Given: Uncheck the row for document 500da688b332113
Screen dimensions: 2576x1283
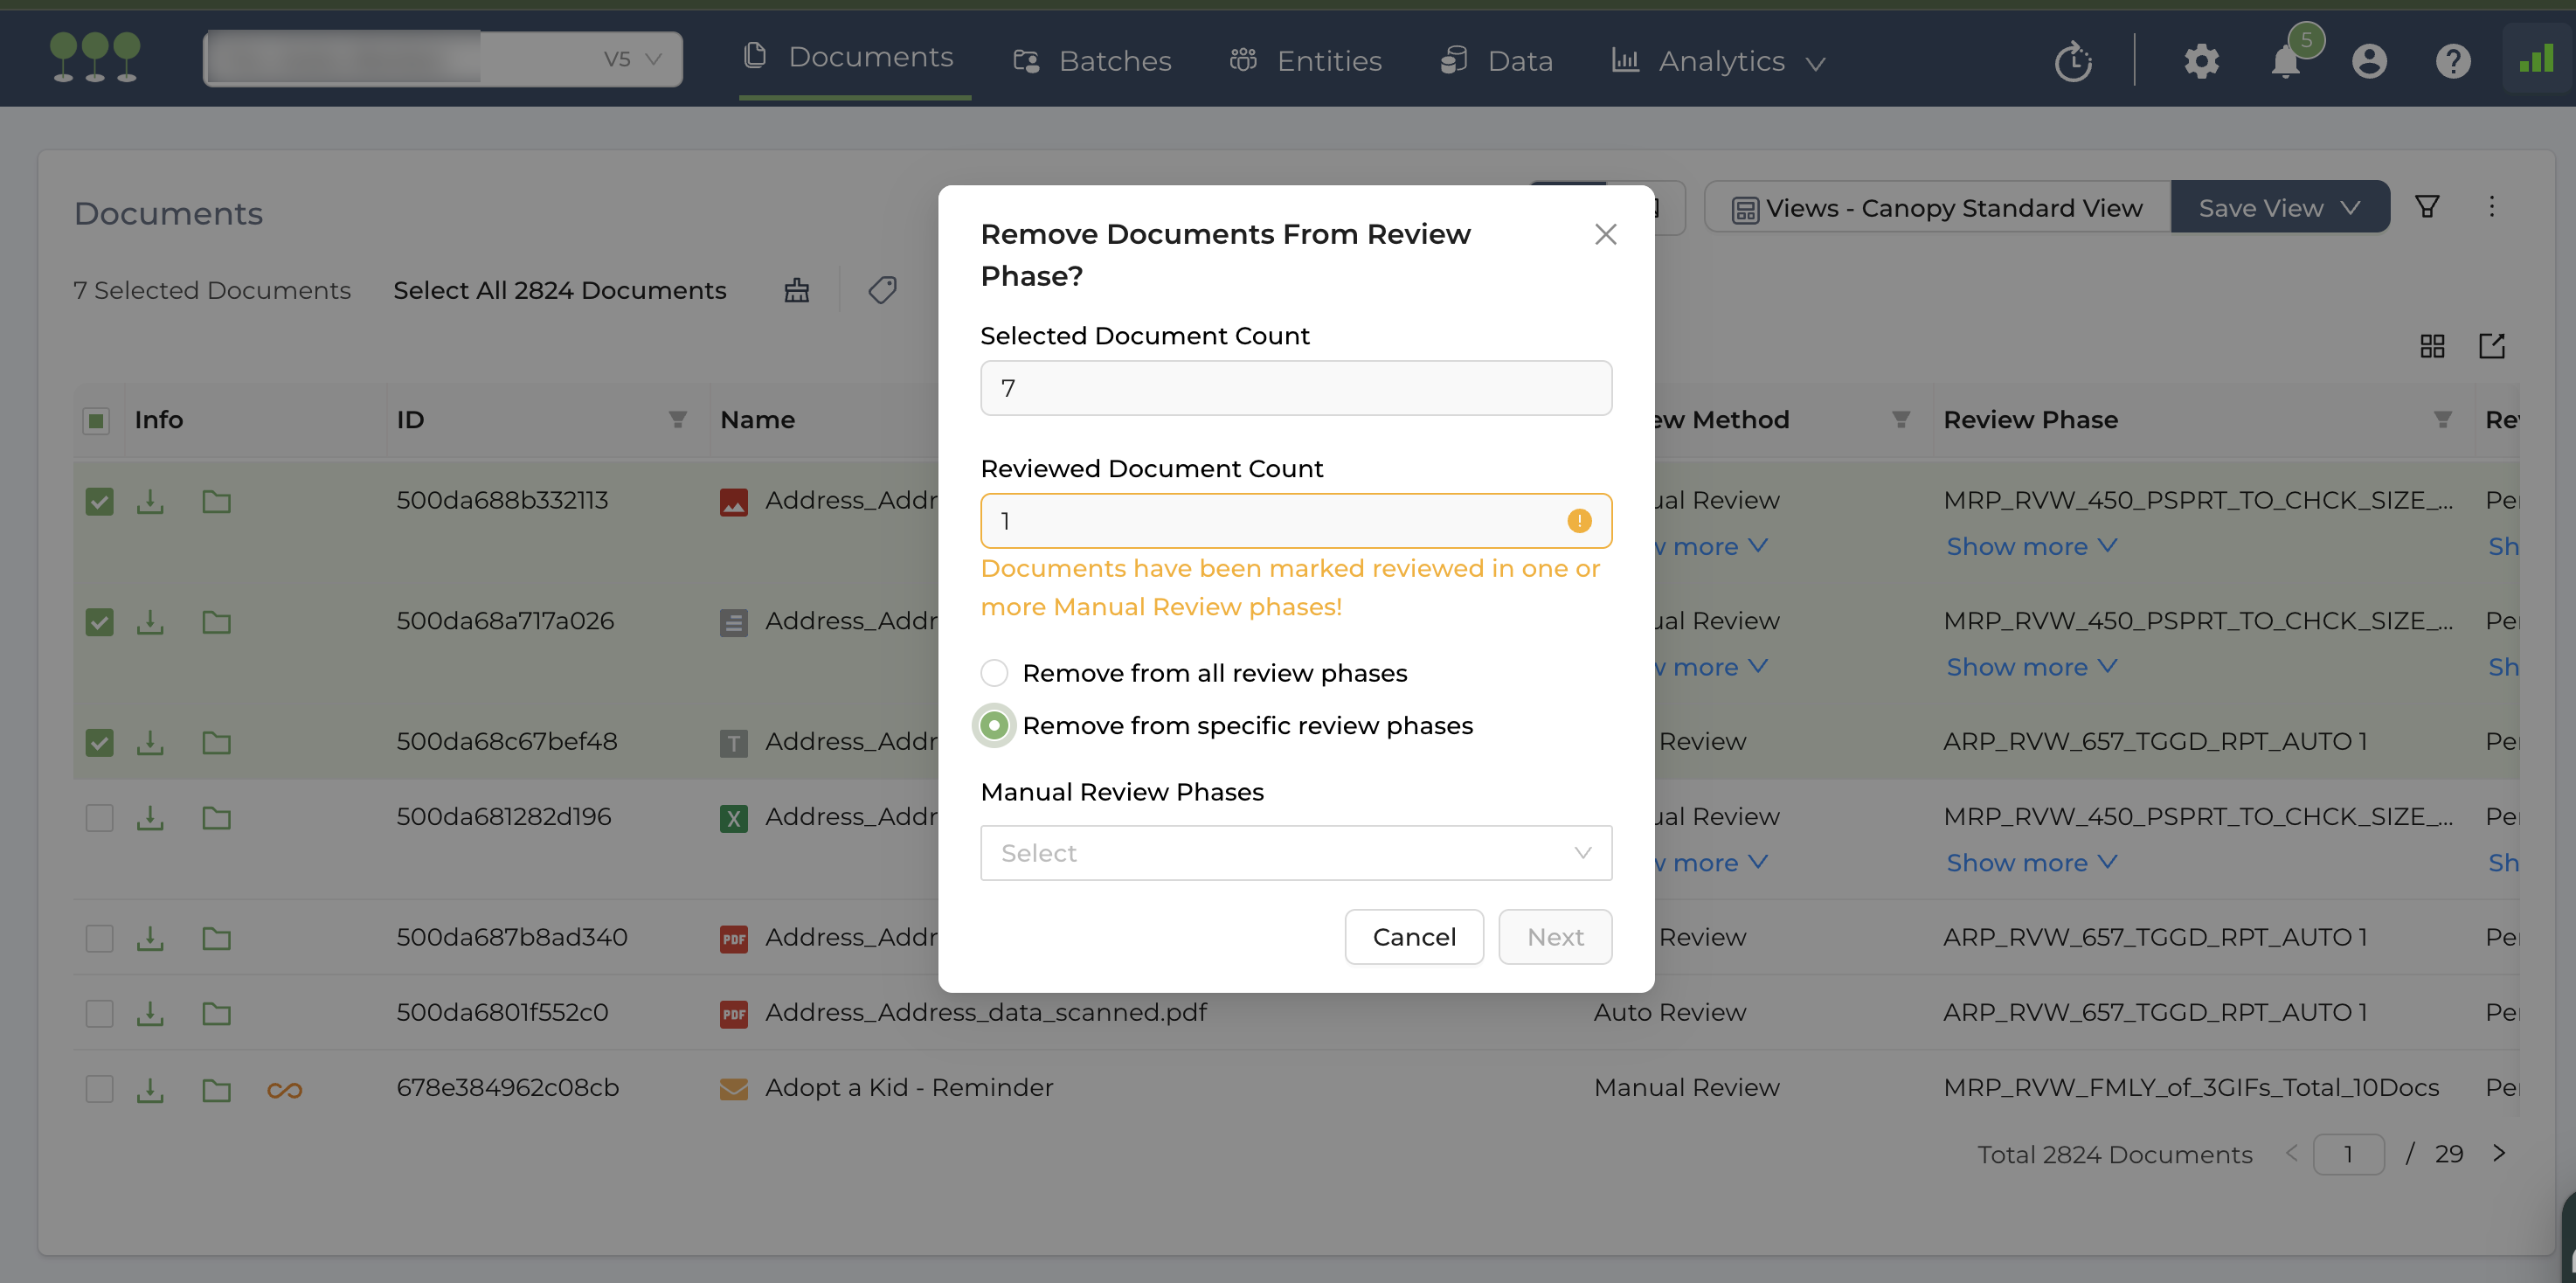Looking at the screenshot, I should 99,501.
